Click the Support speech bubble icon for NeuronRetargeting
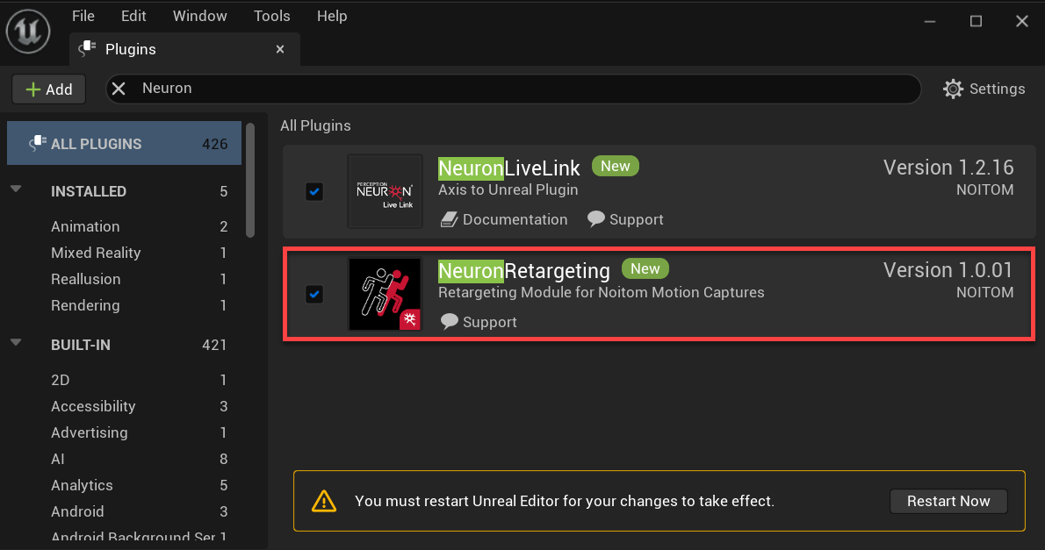Screen dimensions: 1045x550 (x=450, y=321)
